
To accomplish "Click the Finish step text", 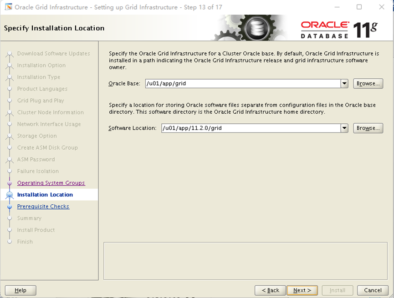I will click(25, 242).
